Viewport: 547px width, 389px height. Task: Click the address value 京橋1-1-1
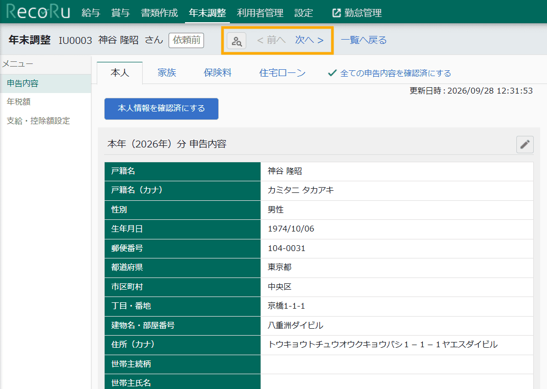(x=286, y=306)
